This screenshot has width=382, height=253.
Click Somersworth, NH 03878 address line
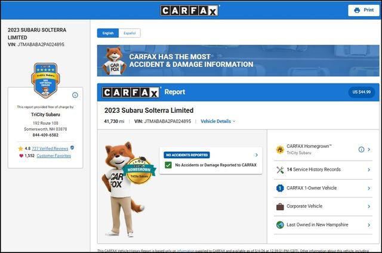45,129
